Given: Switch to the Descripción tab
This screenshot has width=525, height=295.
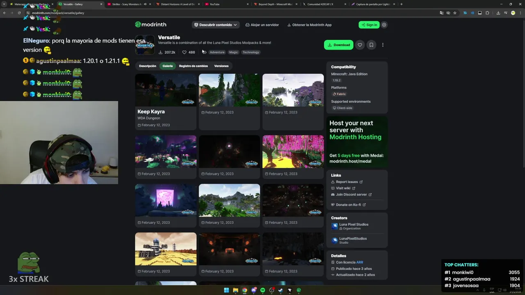Looking at the screenshot, I should pyautogui.click(x=148, y=66).
